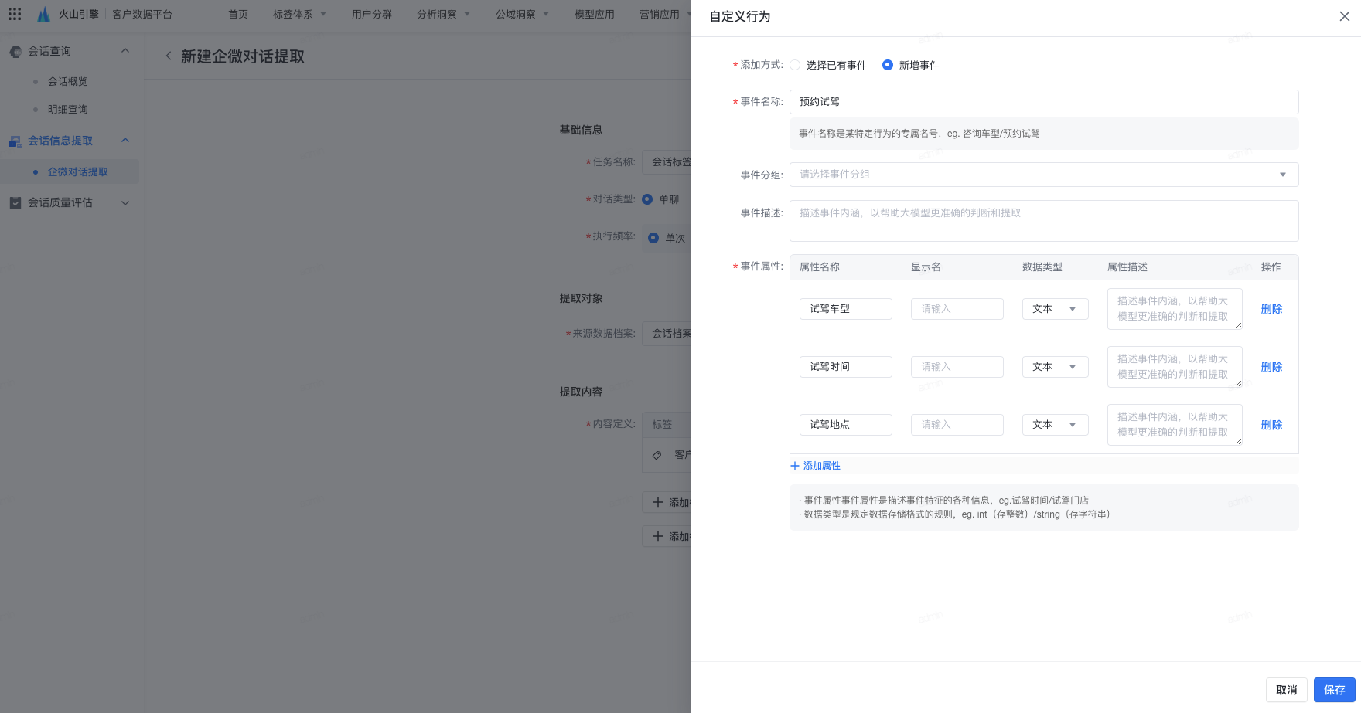Click the 保存 button
1361x713 pixels.
click(x=1334, y=690)
